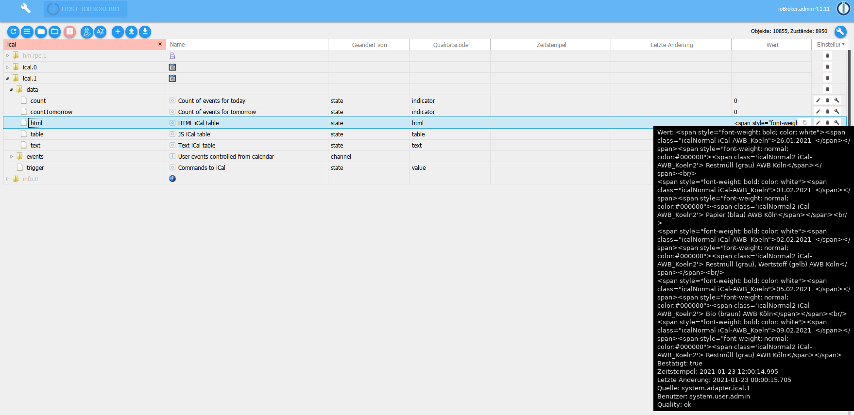
Task: Click the Geändert von column header
Action: 369,45
